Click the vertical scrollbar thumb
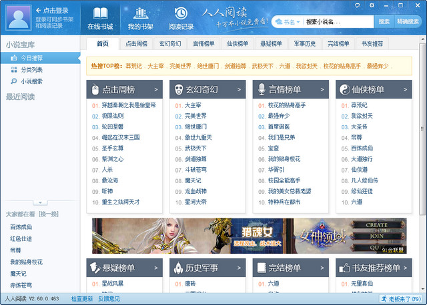 [422, 129]
